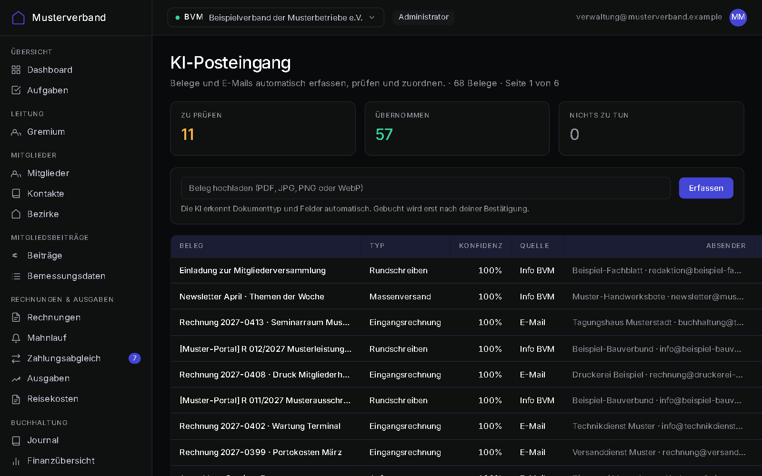Click the verwaltung@musterverband.example account email
The image size is (762, 476).
click(649, 17)
